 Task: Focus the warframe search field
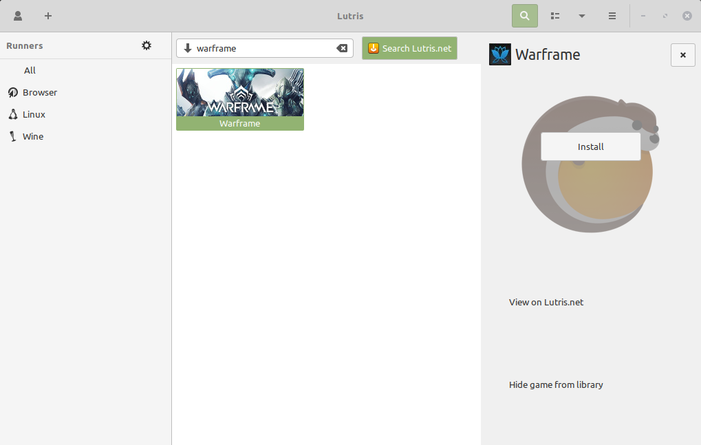pos(265,48)
